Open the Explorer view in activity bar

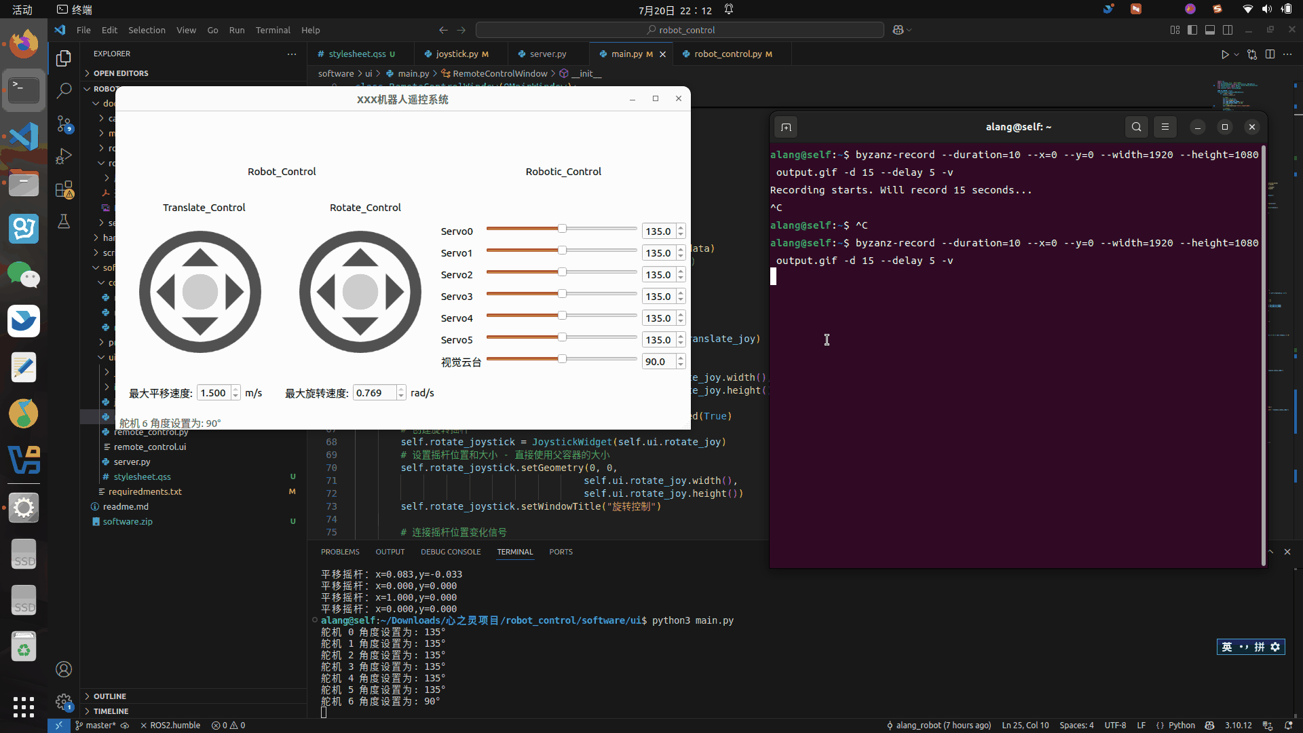coord(64,58)
